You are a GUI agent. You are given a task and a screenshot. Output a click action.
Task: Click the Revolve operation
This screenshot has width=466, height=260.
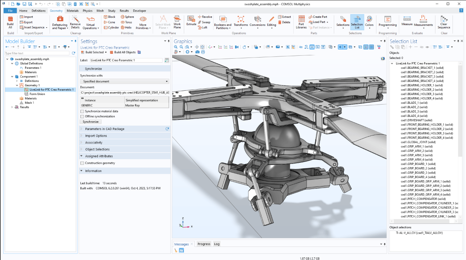(x=205, y=17)
